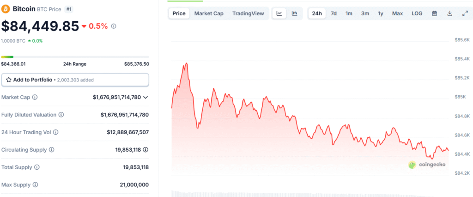Image resolution: width=473 pixels, height=197 pixels.
Task: Click the $85.4K y-axis label
Action: click(x=462, y=59)
